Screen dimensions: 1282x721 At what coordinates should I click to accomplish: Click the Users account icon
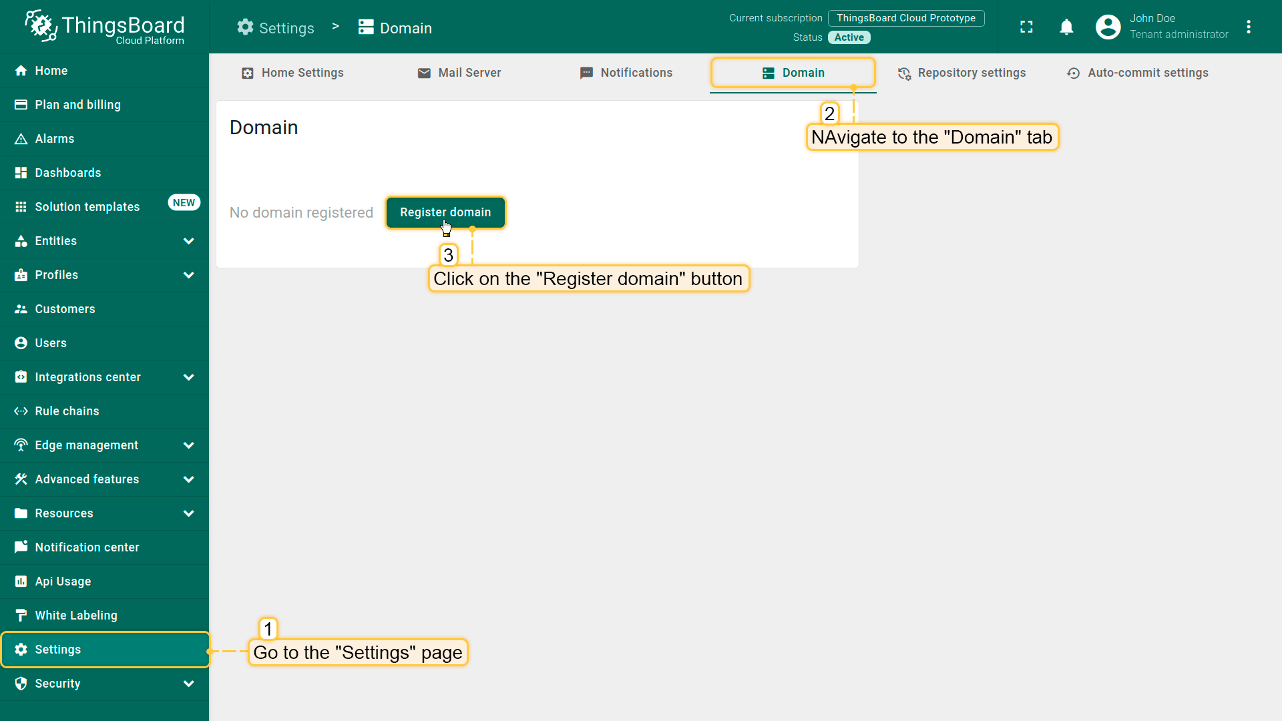[21, 343]
